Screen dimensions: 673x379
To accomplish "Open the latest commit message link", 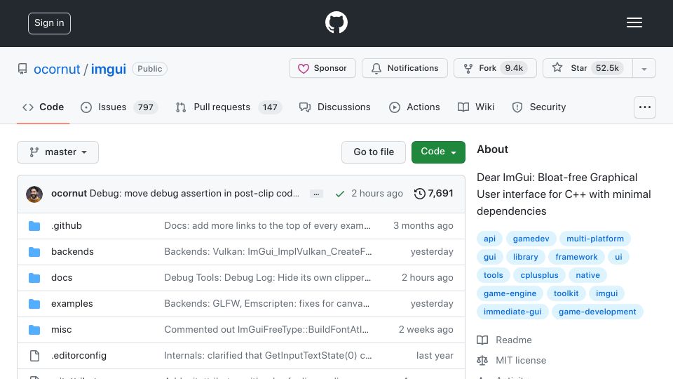I will (194, 194).
